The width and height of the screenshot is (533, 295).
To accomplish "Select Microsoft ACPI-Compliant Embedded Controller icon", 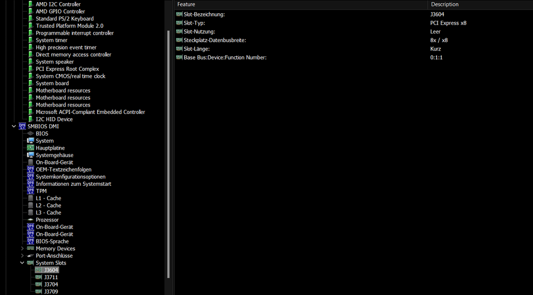I will click(30, 112).
